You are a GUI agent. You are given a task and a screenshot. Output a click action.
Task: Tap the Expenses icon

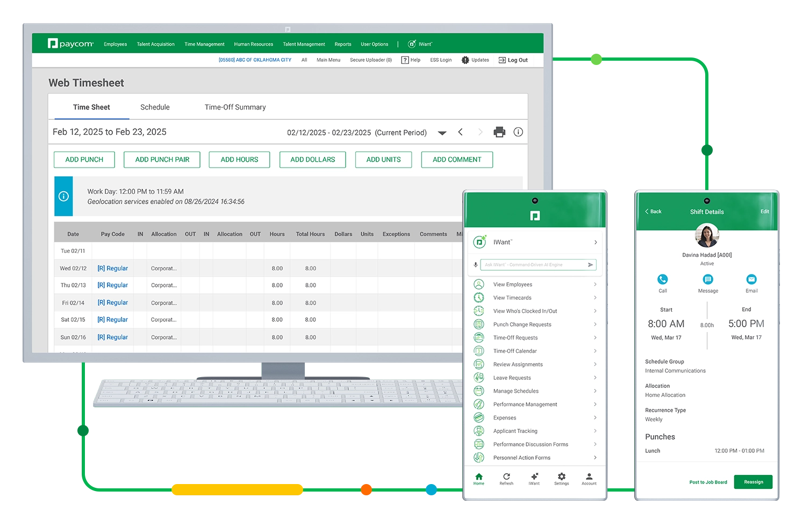[479, 417]
